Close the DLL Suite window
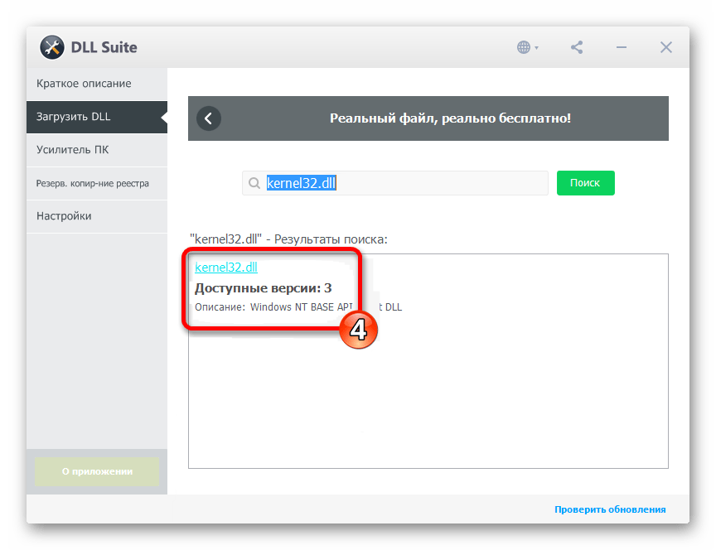This screenshot has width=716, height=550. (665, 47)
